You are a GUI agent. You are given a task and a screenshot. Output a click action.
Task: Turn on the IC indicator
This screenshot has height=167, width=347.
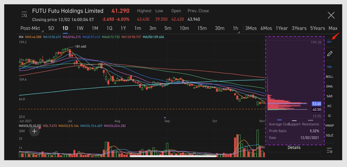click(330, 116)
